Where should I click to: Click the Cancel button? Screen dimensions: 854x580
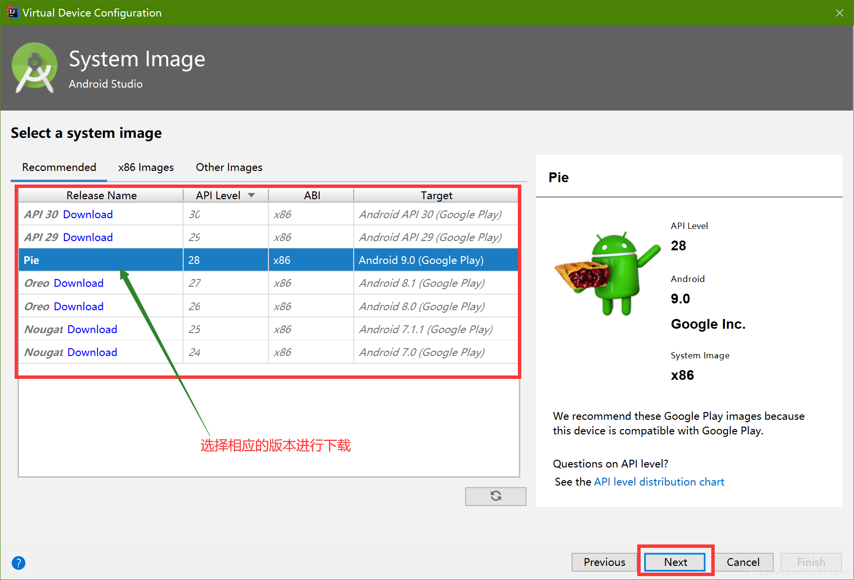[743, 562]
